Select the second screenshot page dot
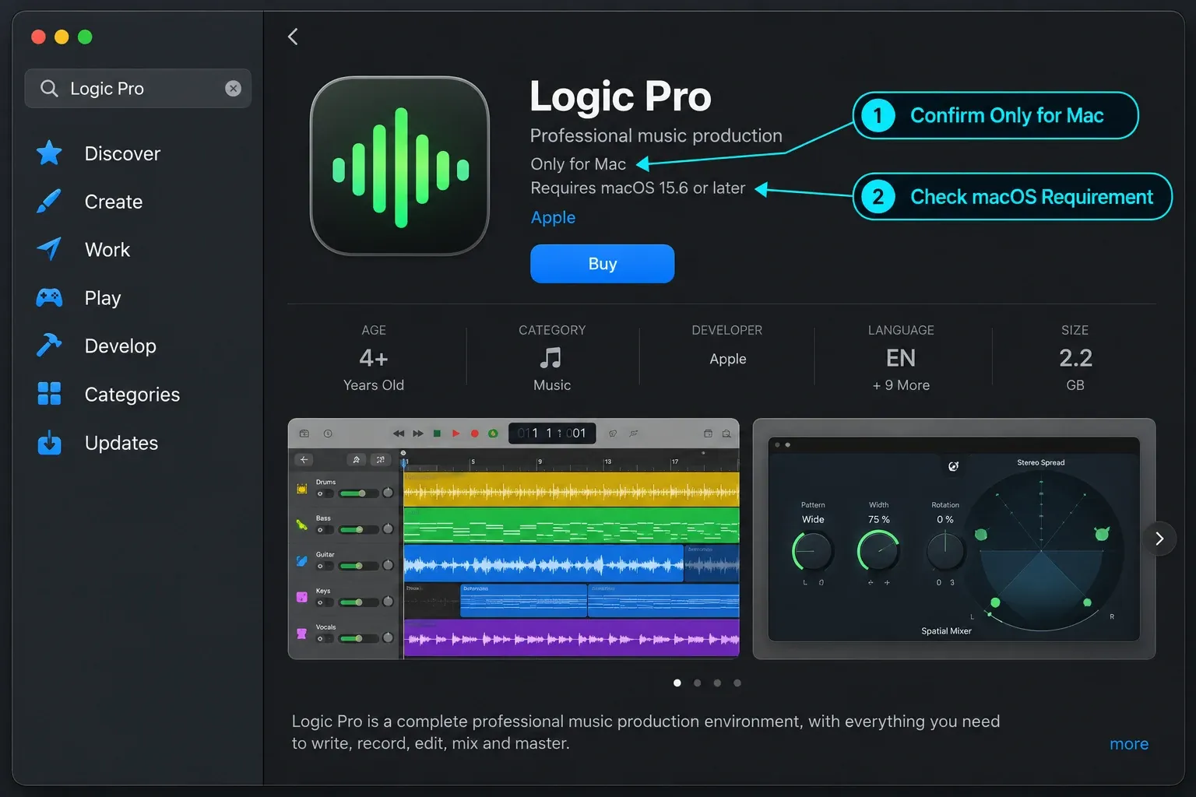This screenshot has height=797, width=1196. coord(698,683)
